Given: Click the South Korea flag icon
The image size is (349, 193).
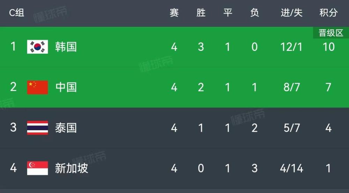Looking at the screenshot, I should click(x=37, y=47).
